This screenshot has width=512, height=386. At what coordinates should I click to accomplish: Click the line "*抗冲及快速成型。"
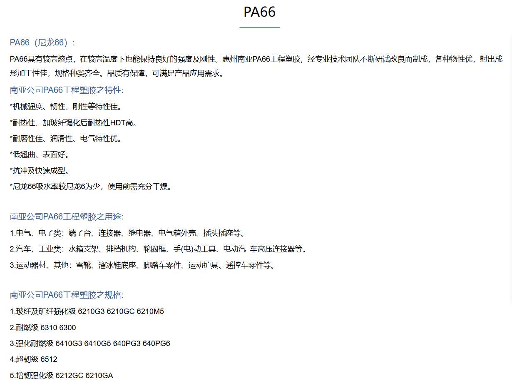pos(41,170)
